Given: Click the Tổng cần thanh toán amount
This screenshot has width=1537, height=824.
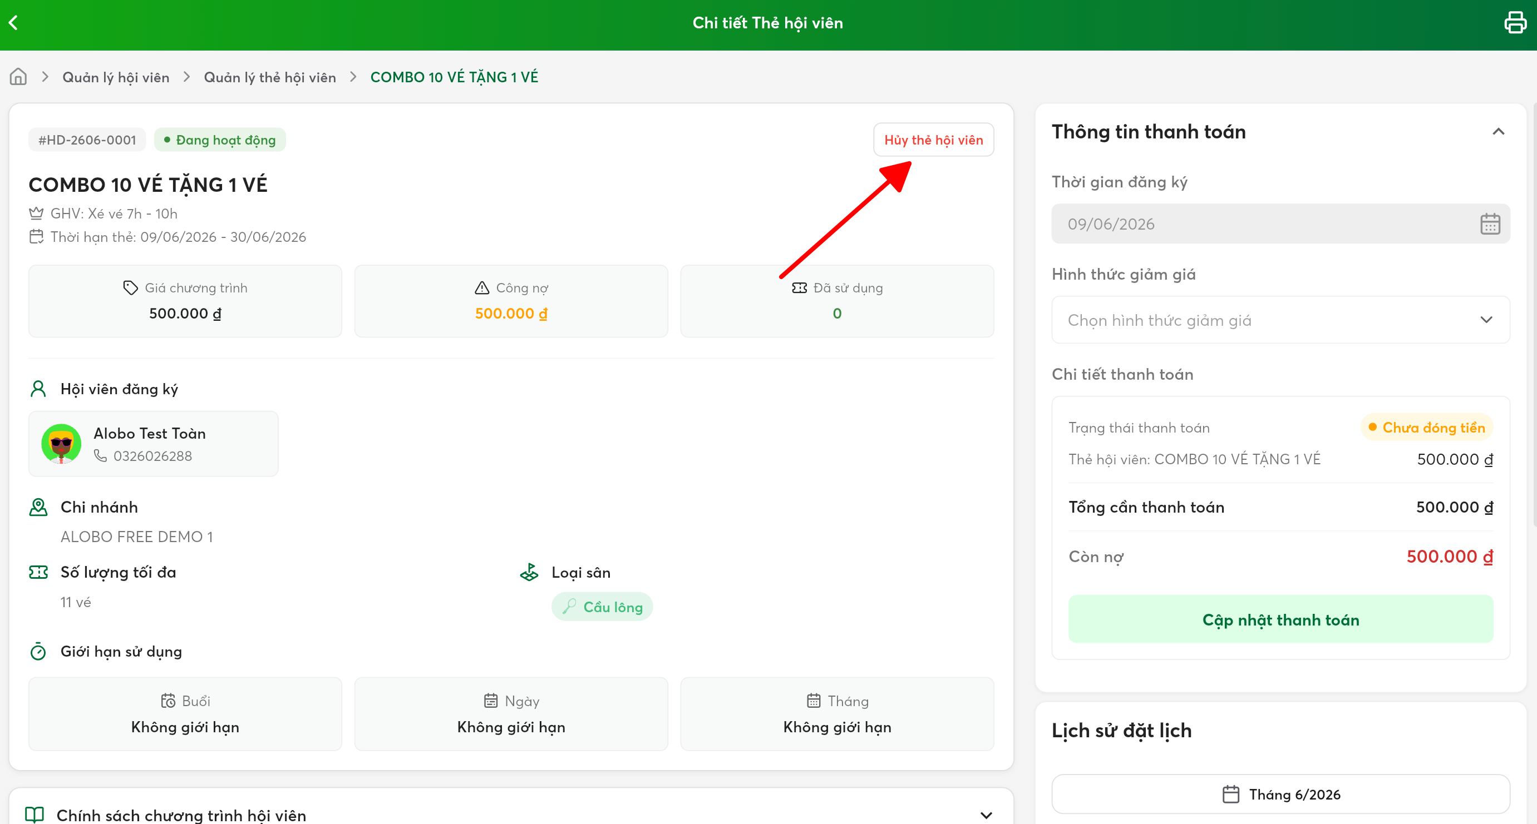Looking at the screenshot, I should coord(1455,508).
